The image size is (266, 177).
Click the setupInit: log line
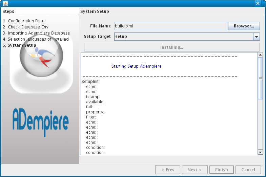coord(91,82)
